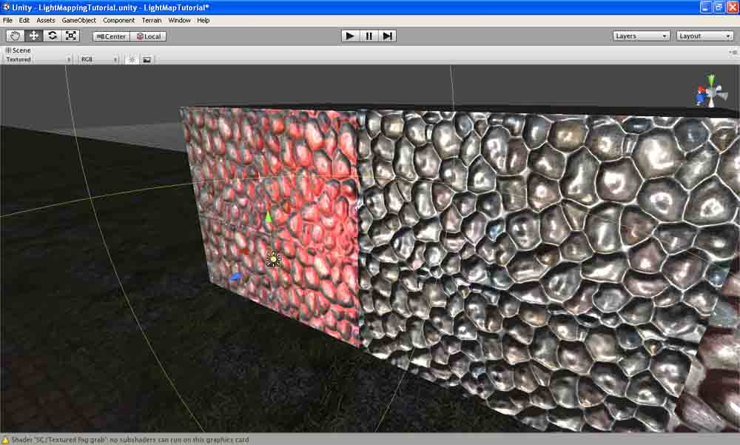Click the skybox overlay icon beside RGB
This screenshot has width=740, height=445.
tap(147, 59)
